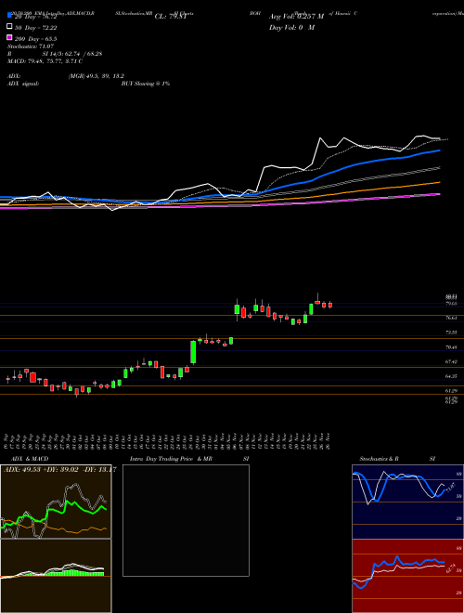The height and width of the screenshot is (613, 464).
Task: Open the MACD histogram chart thumbnail
Action: (x=56, y=576)
